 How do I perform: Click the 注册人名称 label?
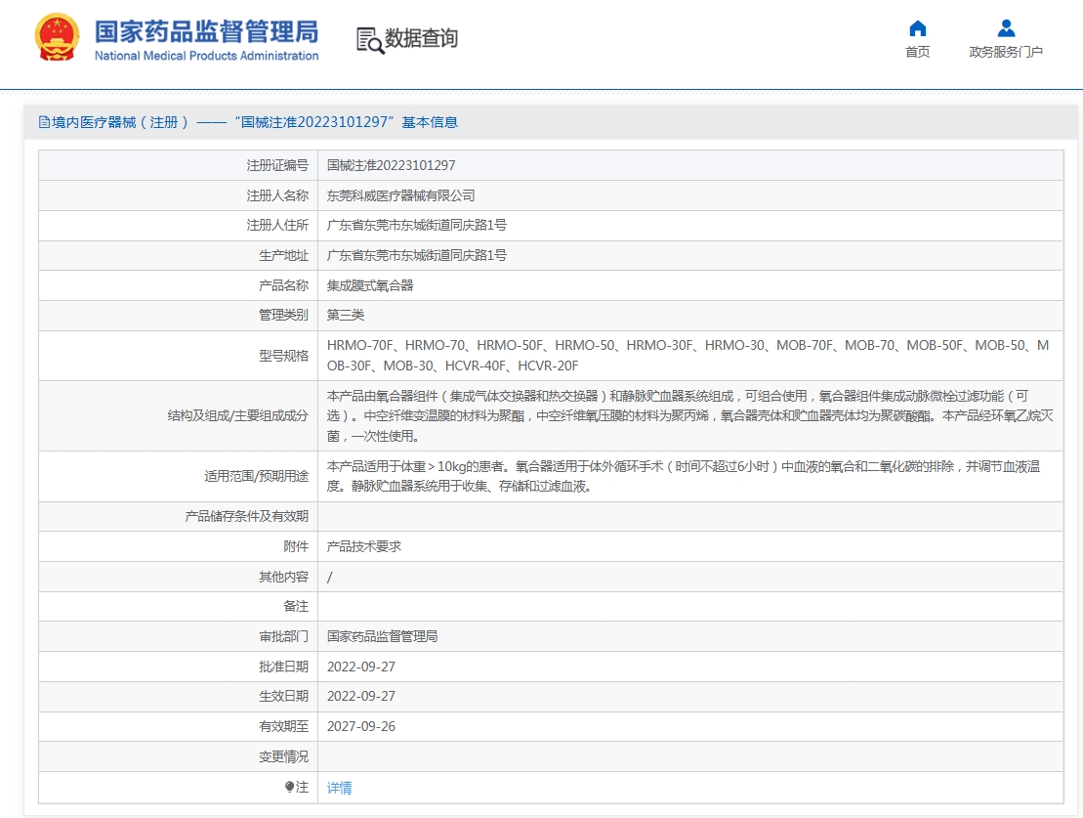pos(277,195)
